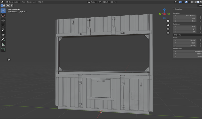Toggle show gizmo button

pyautogui.click(x=180, y=2)
